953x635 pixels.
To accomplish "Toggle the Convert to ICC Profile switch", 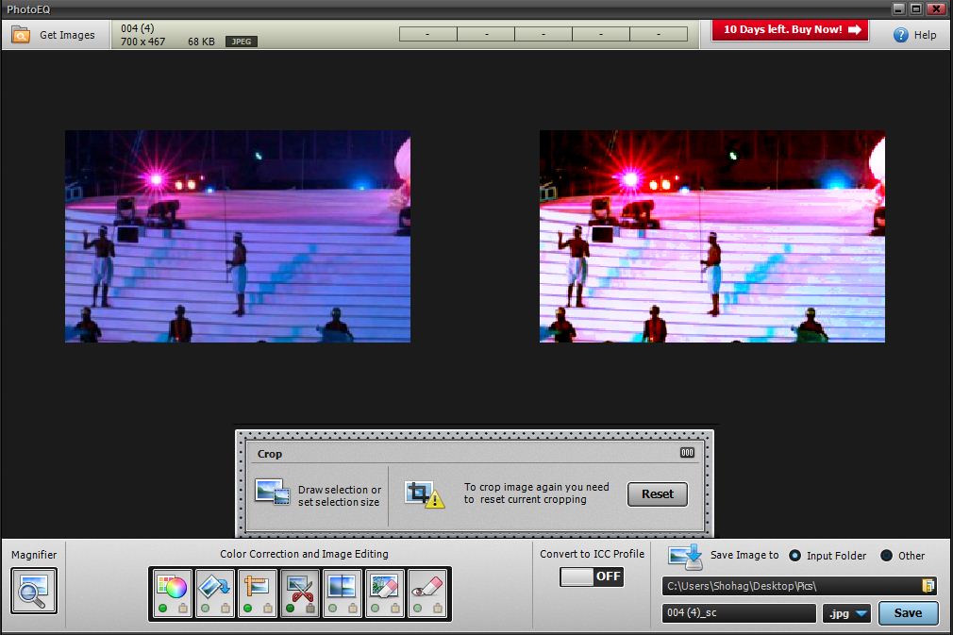I will (592, 577).
